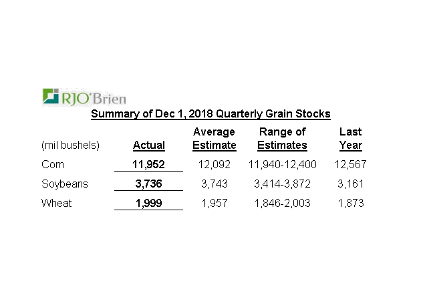Click Soybeans last year value 3,161

[x=350, y=184]
